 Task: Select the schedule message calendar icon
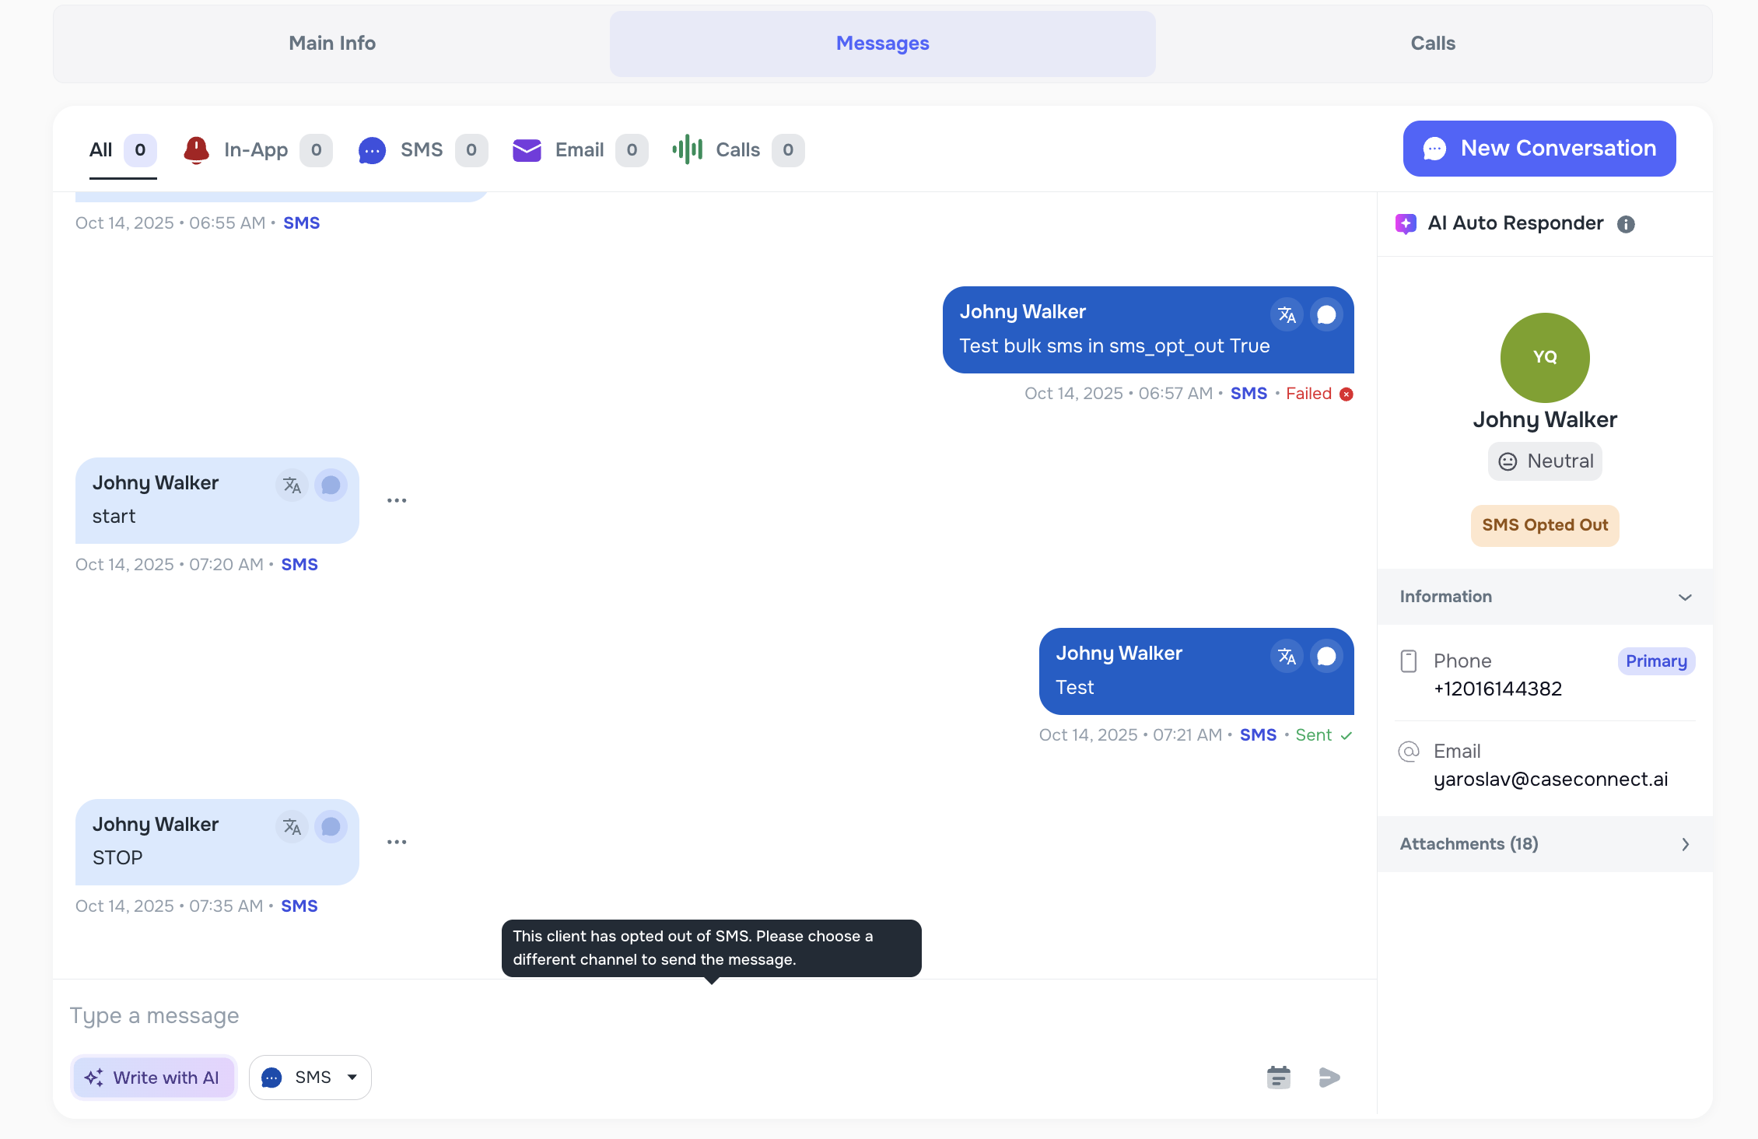click(x=1279, y=1078)
